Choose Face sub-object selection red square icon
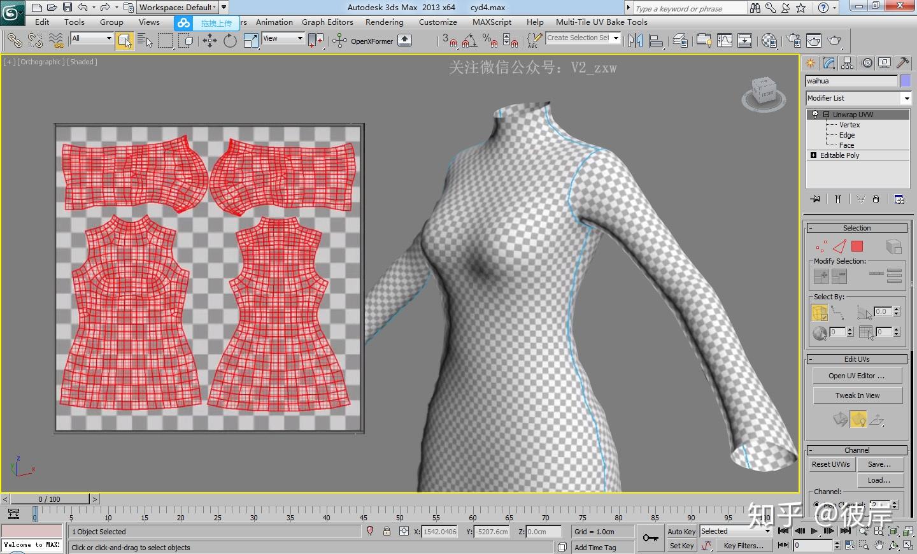Screen dimensions: 917x554 (x=857, y=246)
